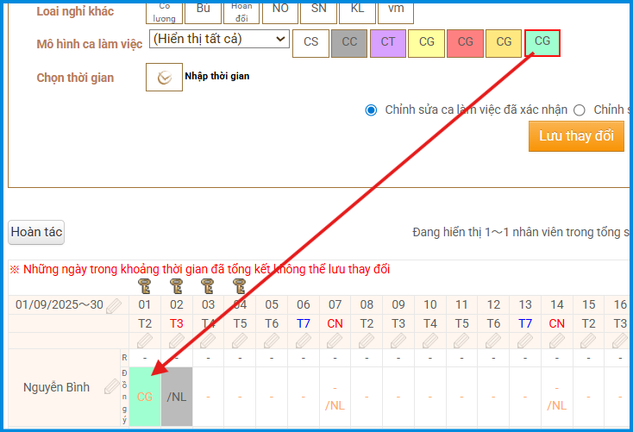This screenshot has height=432, width=633.
Task: Click the pencil icon under day 06 (T7)
Action: pyautogui.click(x=303, y=341)
